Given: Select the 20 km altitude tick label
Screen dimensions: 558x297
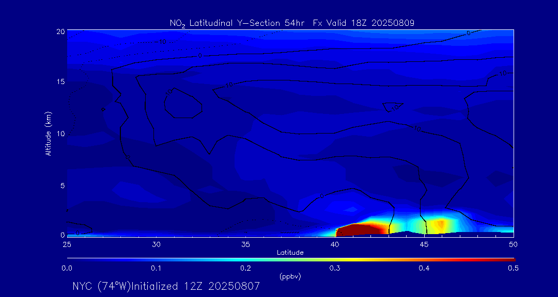Looking at the screenshot, I should pyautogui.click(x=59, y=31).
